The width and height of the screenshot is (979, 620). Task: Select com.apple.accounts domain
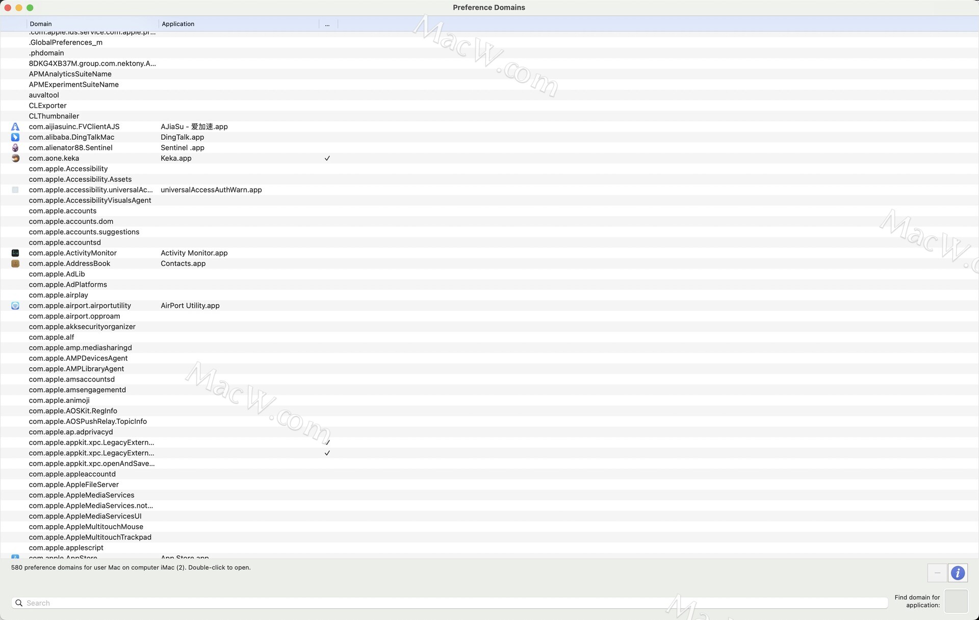[62, 211]
